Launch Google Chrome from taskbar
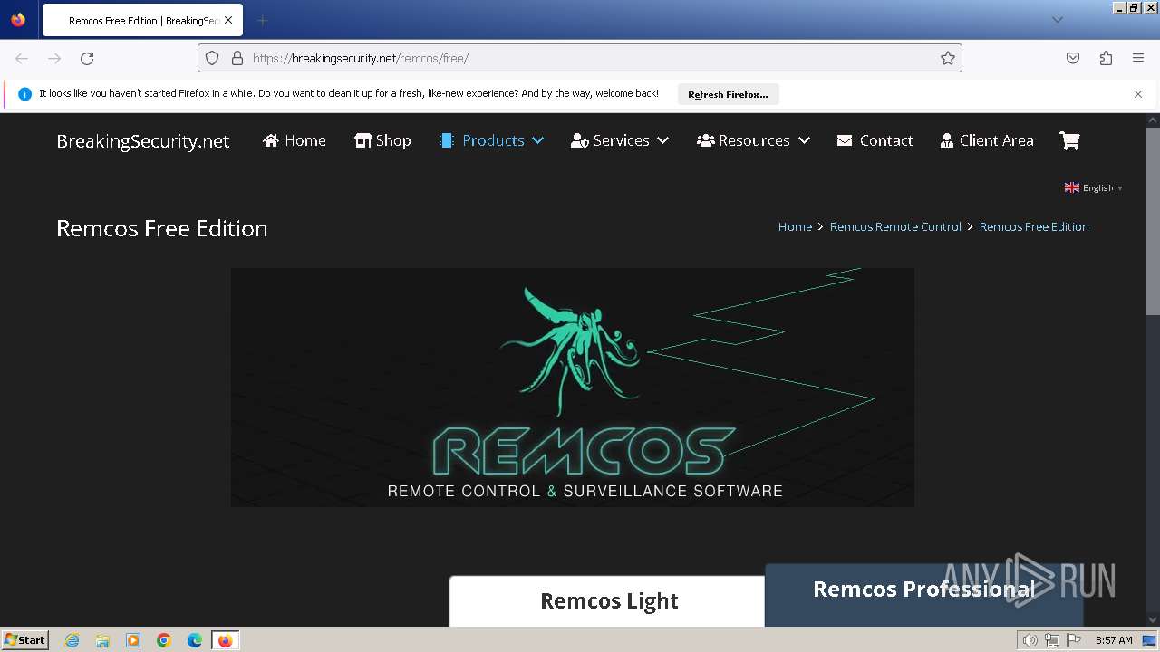Screen dimensions: 1160x652 pos(164,640)
